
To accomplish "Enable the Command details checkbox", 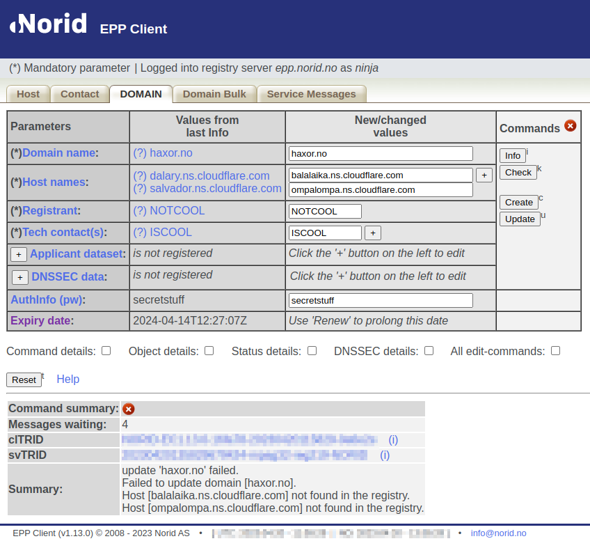I will click(x=106, y=351).
